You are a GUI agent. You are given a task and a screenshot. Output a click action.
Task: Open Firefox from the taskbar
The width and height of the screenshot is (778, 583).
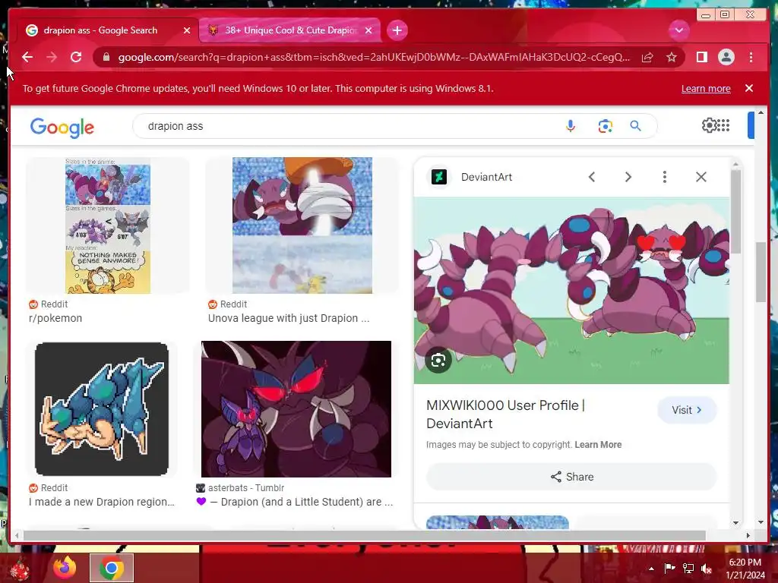tap(65, 568)
